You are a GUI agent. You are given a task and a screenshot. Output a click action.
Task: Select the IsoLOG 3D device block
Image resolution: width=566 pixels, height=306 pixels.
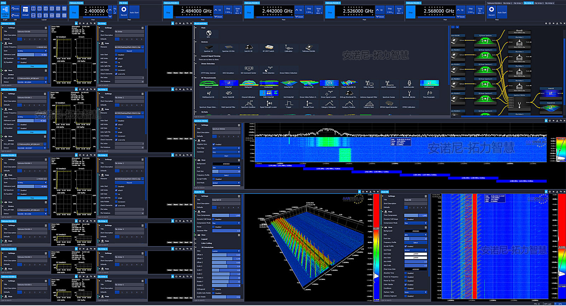pos(248,48)
